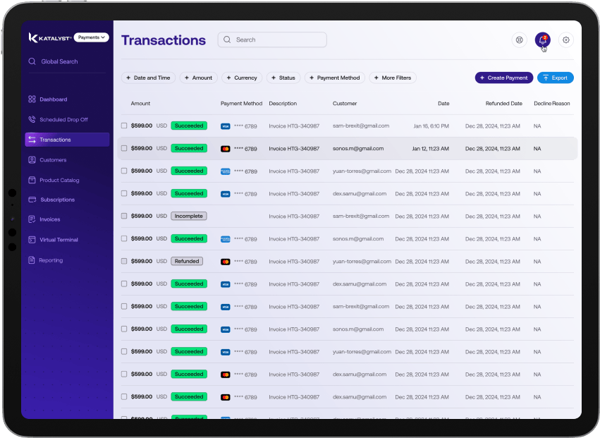Select checkbox for first sam-brexit transaction
The width and height of the screenshot is (600, 438).
click(x=124, y=126)
